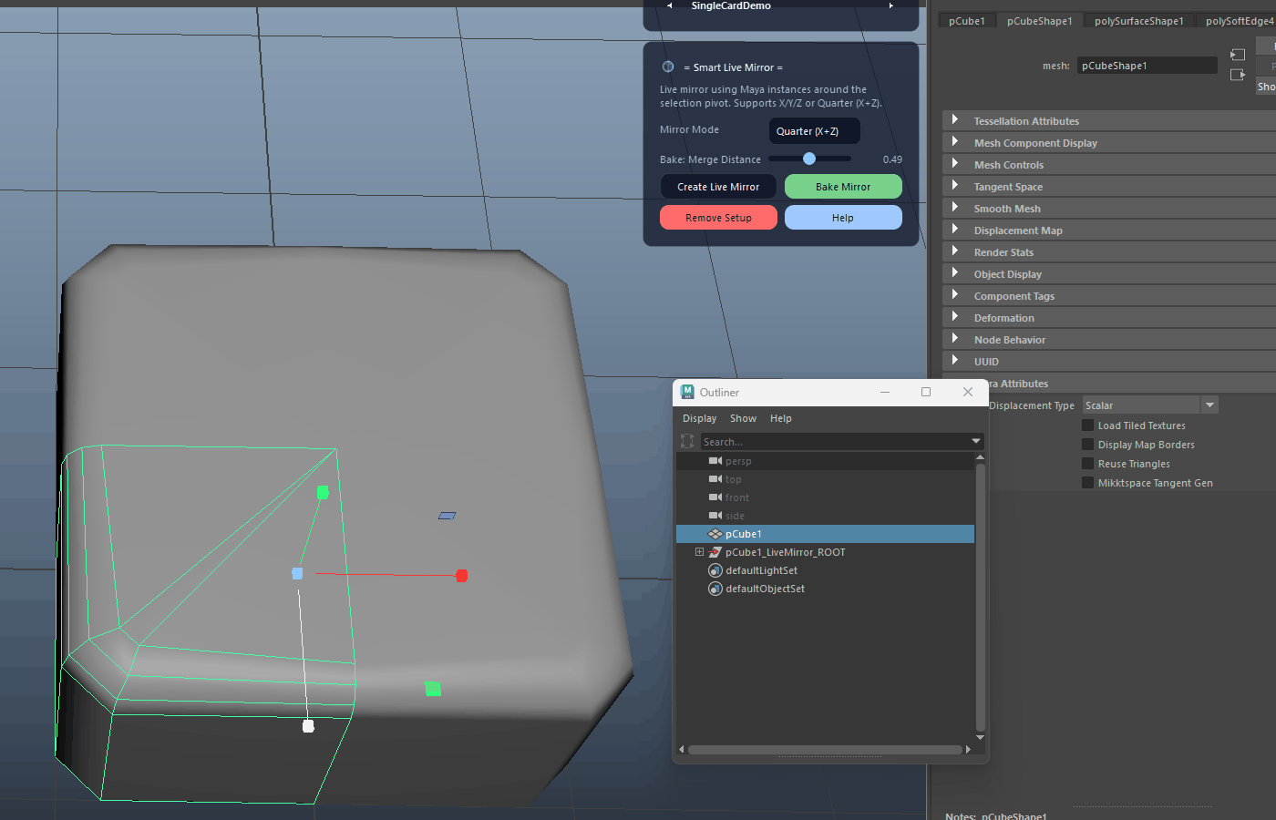Click the green Bake Mirror button
Screen dimensions: 1276x820
[843, 187]
